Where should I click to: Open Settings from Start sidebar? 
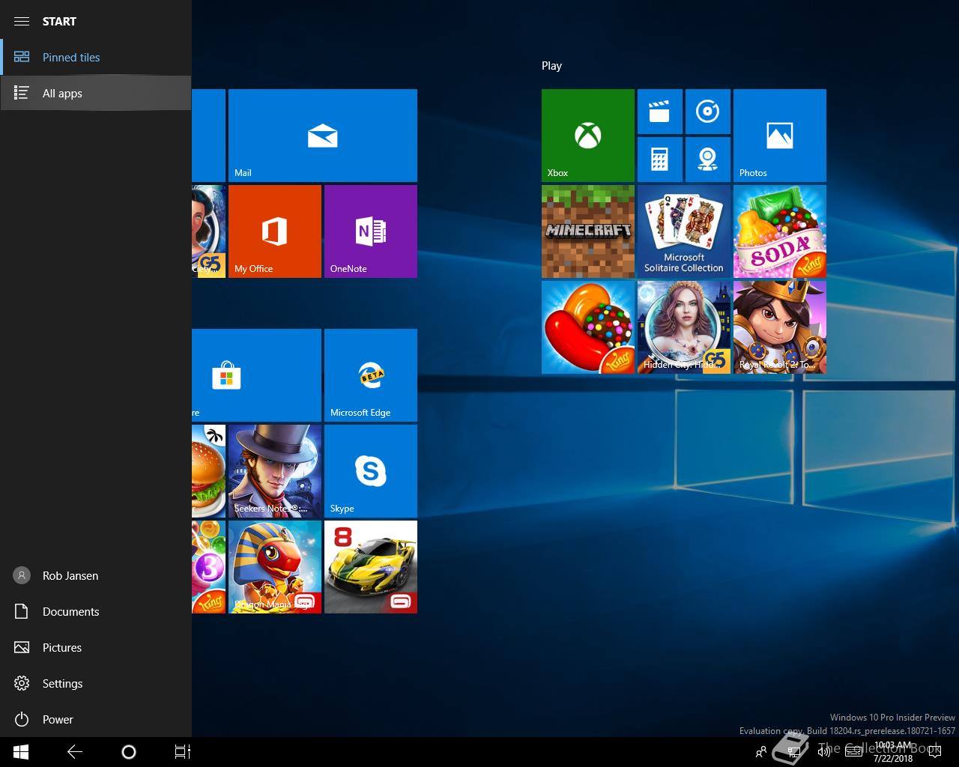coord(62,684)
